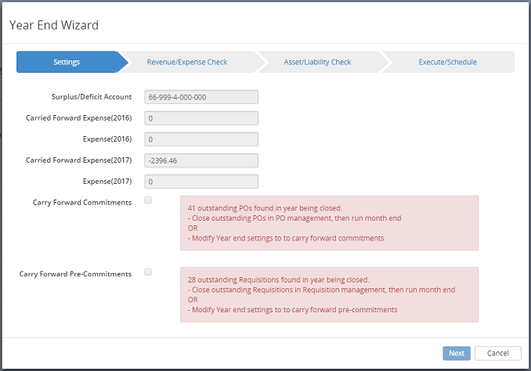The image size is (531, 371).
Task: Click the outstanding POs warning message
Action: click(x=329, y=223)
